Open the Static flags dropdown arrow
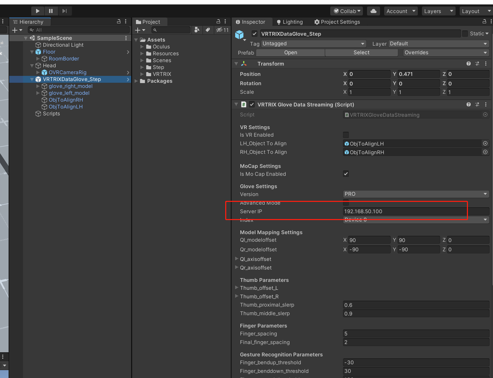This screenshot has width=493, height=378. pos(487,34)
